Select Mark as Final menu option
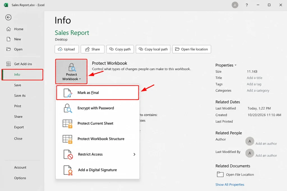Screen dimensions: 287x191 click(x=98, y=93)
